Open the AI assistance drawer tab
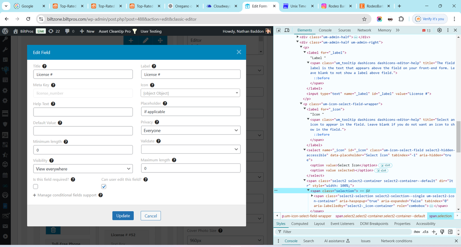The width and height of the screenshot is (461, 247). tap(337, 241)
